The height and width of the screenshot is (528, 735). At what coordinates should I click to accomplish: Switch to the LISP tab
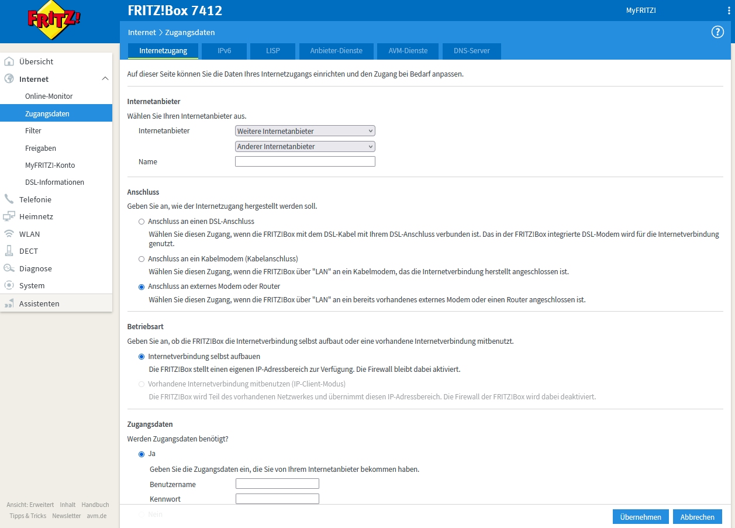click(273, 51)
